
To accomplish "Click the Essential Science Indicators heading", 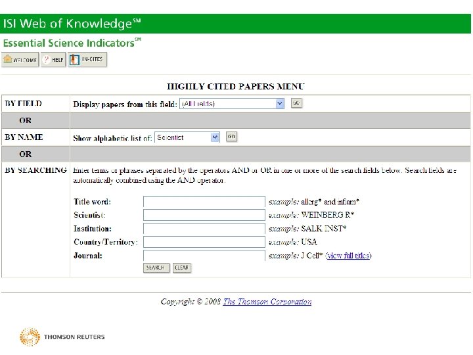I will (x=72, y=43).
